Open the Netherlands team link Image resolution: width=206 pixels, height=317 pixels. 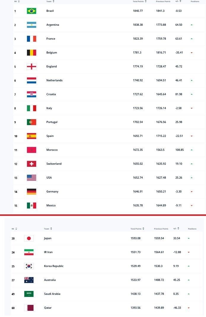coord(54,80)
